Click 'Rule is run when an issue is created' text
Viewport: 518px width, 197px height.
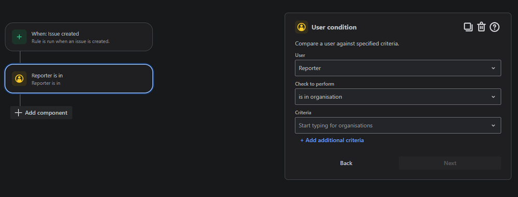(x=71, y=41)
